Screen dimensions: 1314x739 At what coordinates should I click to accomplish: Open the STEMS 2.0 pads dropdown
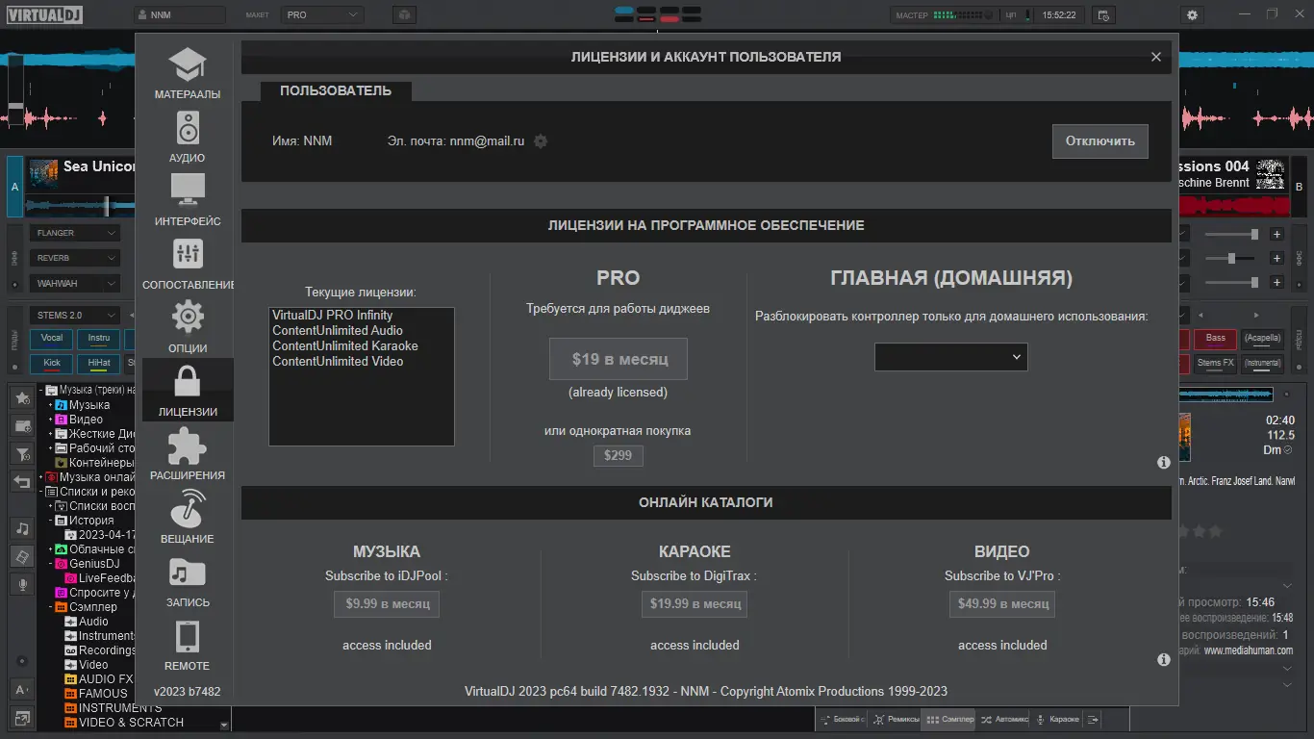tap(75, 316)
